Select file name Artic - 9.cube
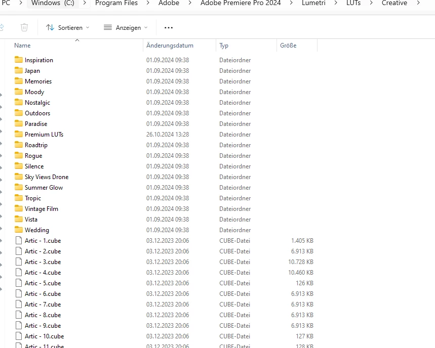Image resolution: width=435 pixels, height=348 pixels. coord(43,325)
